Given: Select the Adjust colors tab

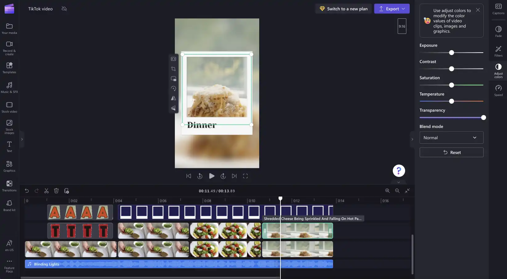Looking at the screenshot, I should point(498,71).
